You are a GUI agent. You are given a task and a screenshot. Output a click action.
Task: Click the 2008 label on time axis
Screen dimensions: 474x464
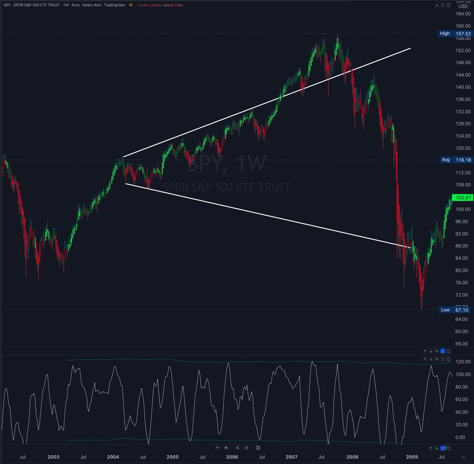[x=352, y=457]
